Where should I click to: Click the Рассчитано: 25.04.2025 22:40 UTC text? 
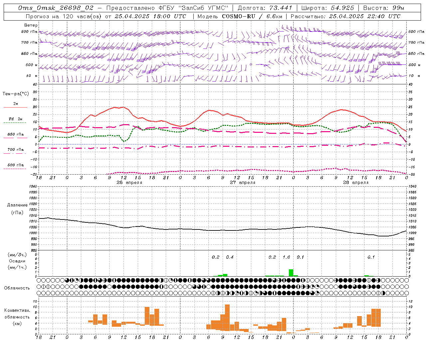pyautogui.click(x=345, y=16)
